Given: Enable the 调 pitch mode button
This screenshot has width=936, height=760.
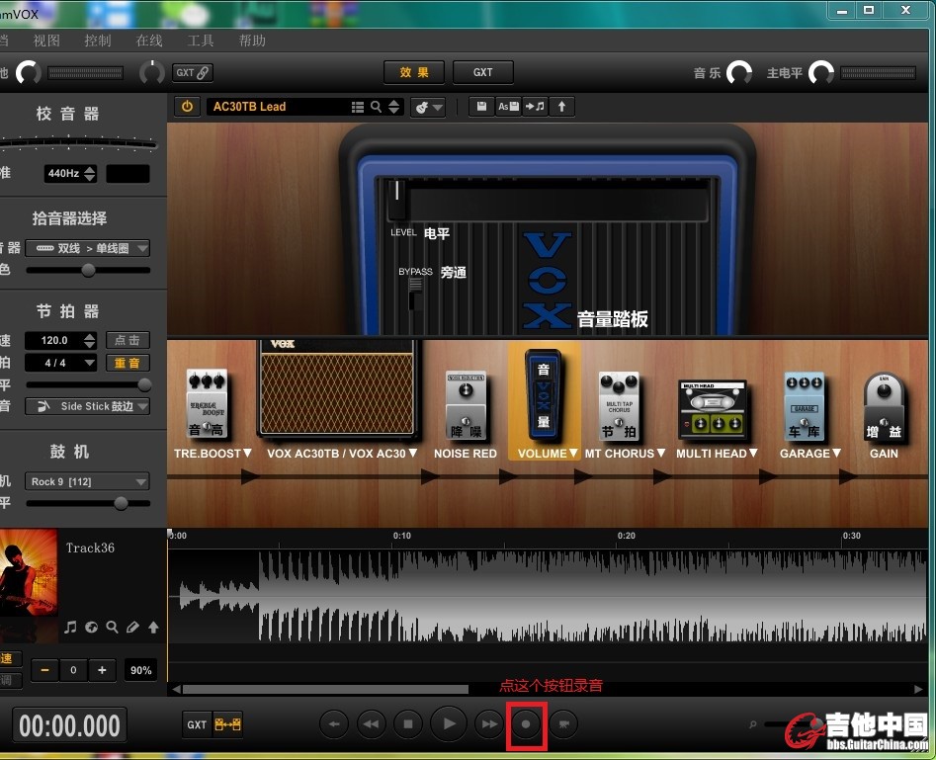Looking at the screenshot, I should [8, 680].
